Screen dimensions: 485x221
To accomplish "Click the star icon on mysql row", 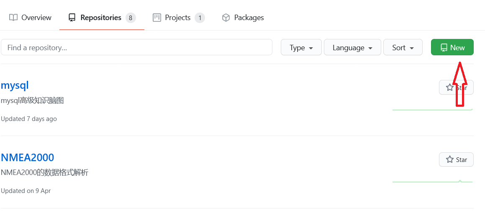I will point(450,87).
